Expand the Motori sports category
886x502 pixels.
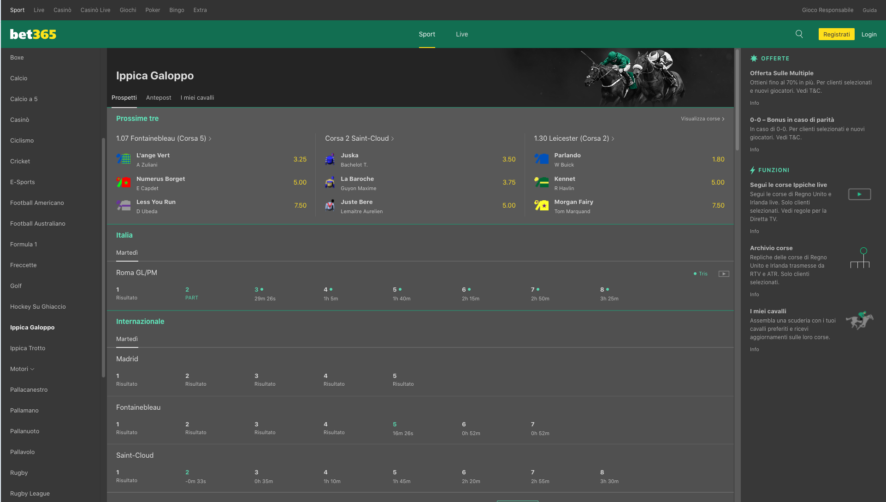click(x=22, y=369)
